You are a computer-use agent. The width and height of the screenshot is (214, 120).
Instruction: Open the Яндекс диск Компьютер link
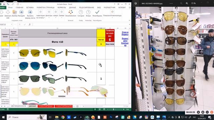click(125, 42)
